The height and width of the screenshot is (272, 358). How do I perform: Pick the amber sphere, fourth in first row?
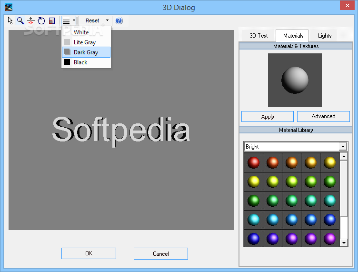311,162
